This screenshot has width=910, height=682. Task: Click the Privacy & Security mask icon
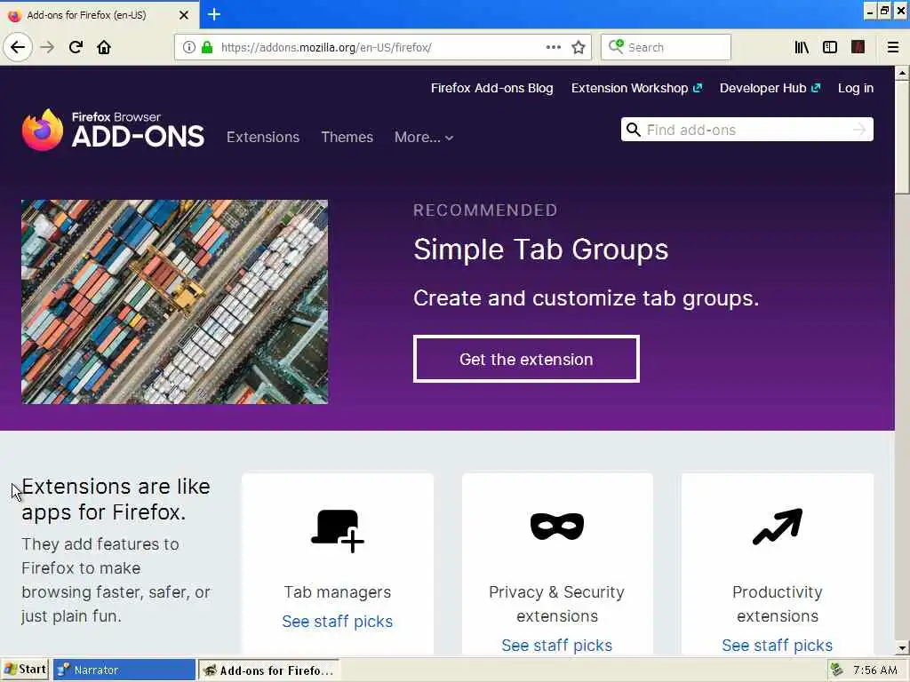pos(557,526)
